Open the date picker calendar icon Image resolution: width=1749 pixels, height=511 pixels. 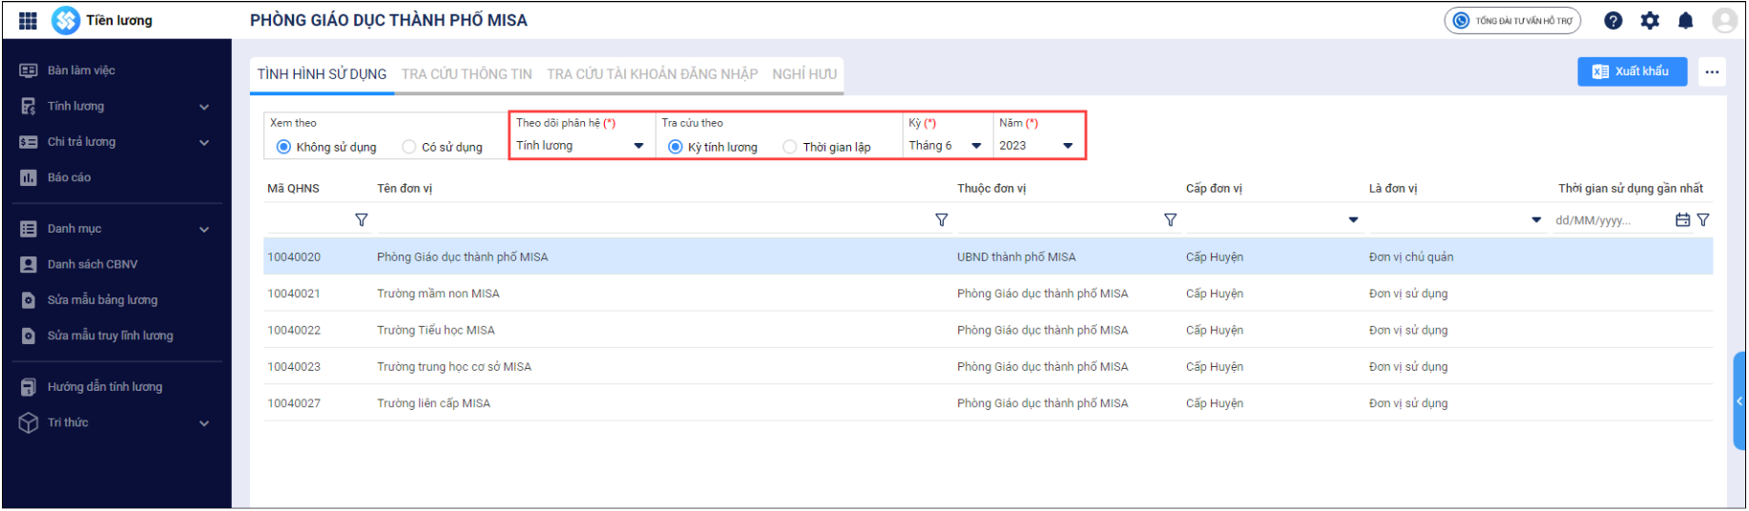pos(1682,220)
